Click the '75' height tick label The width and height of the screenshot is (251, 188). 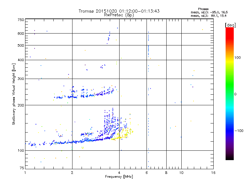[22, 168]
